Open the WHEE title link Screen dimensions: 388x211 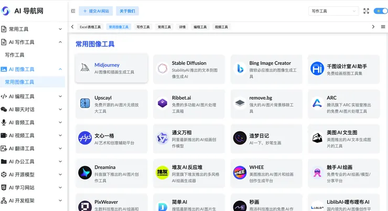pos(256,167)
